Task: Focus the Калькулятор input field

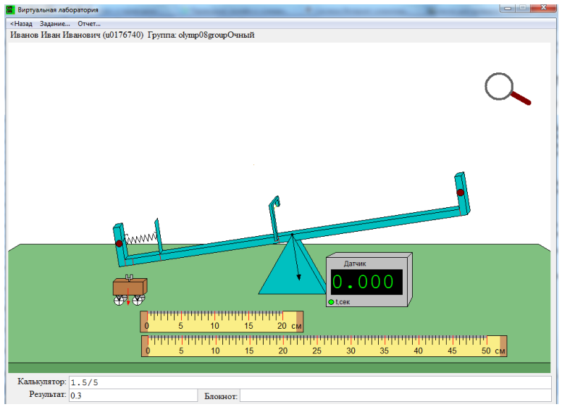Action: coord(310,382)
